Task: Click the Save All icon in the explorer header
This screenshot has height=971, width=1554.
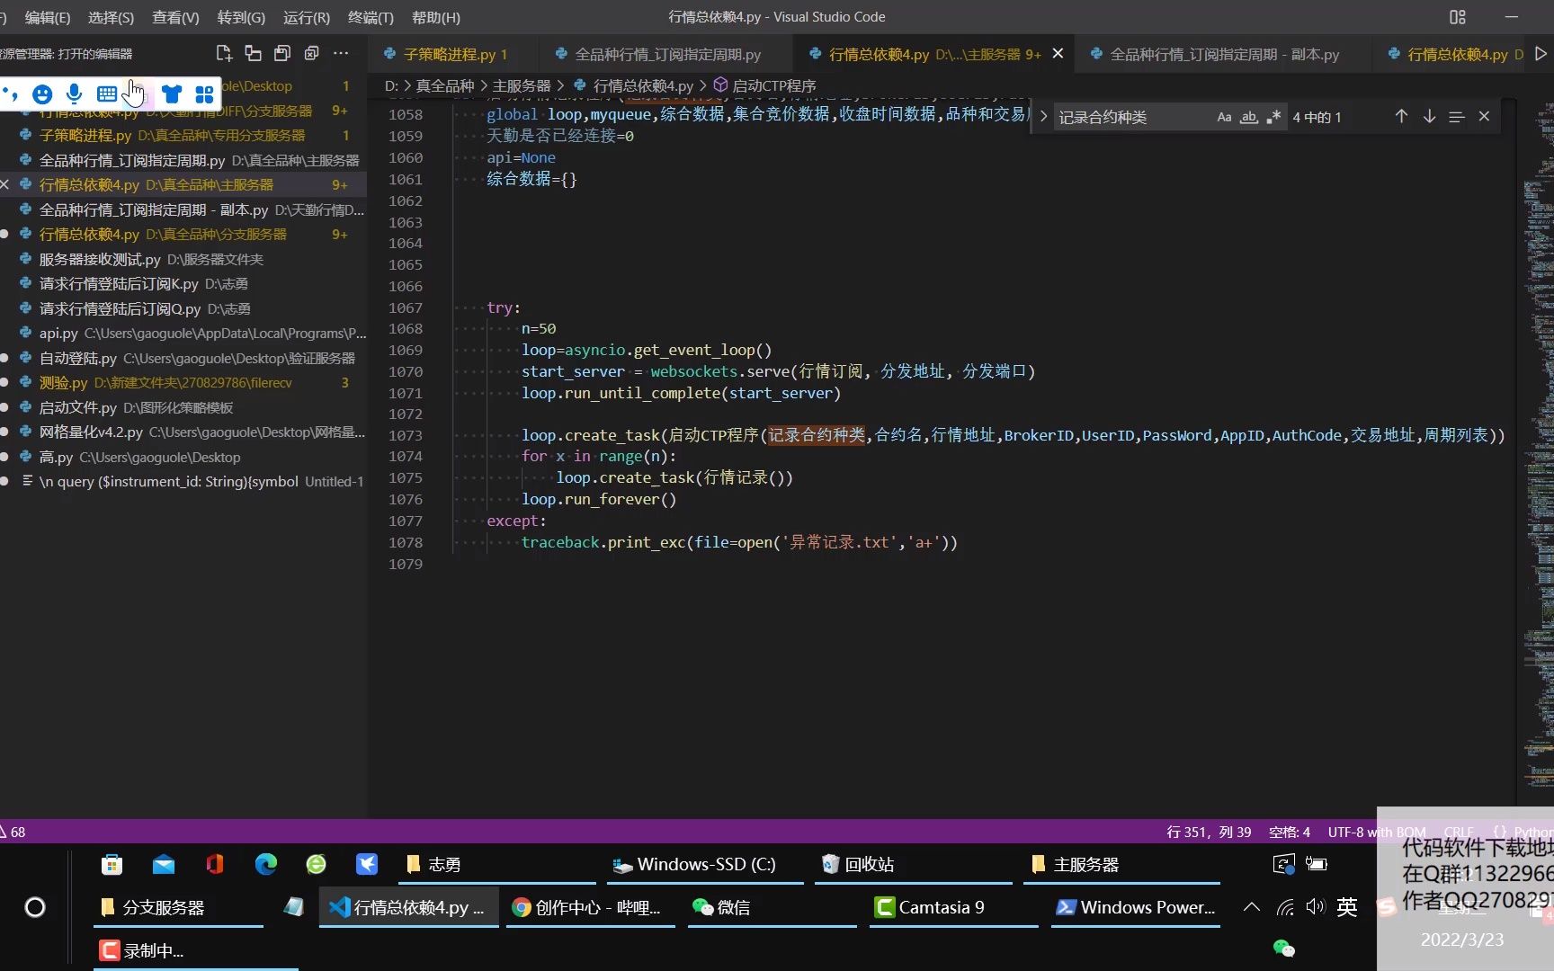Action: (x=282, y=53)
